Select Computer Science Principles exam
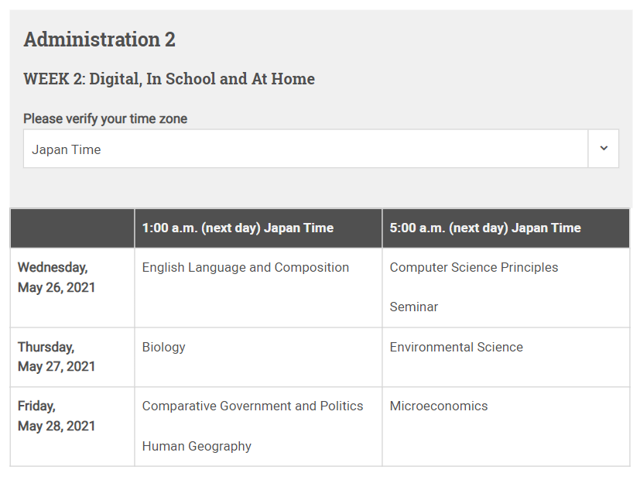This screenshot has width=640, height=480. pos(474,268)
